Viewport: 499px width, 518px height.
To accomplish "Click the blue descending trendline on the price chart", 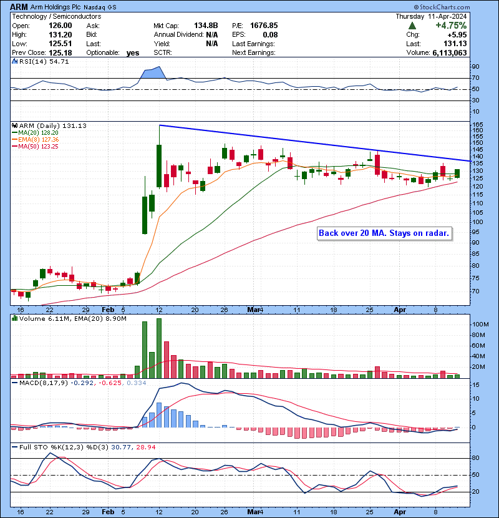I will pyautogui.click(x=315, y=143).
